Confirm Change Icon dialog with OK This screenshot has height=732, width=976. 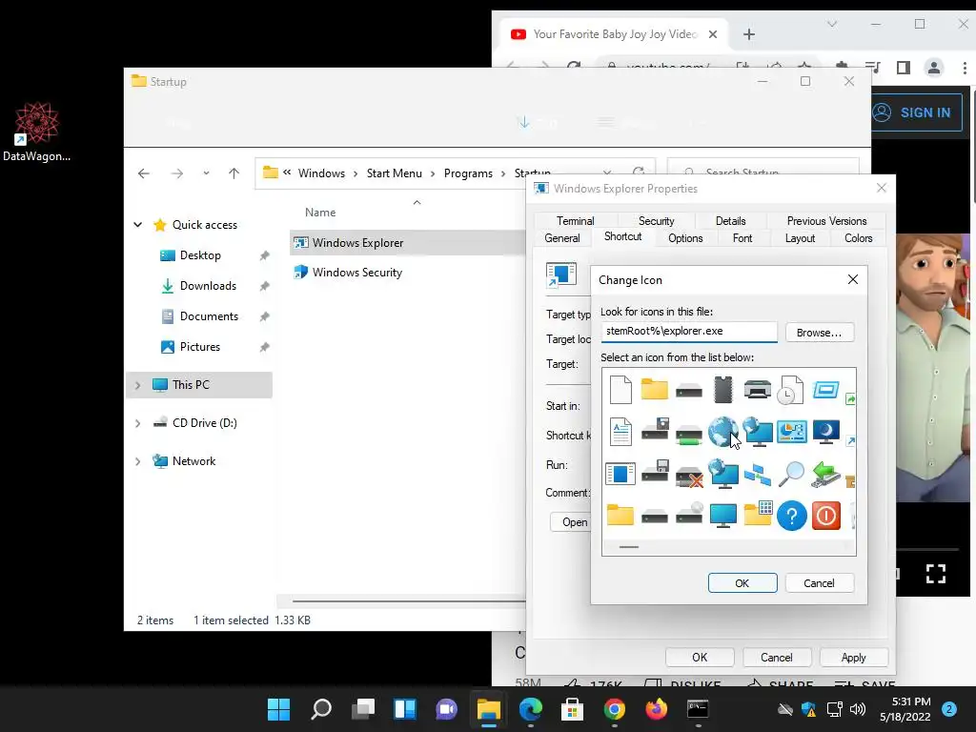pos(742,583)
